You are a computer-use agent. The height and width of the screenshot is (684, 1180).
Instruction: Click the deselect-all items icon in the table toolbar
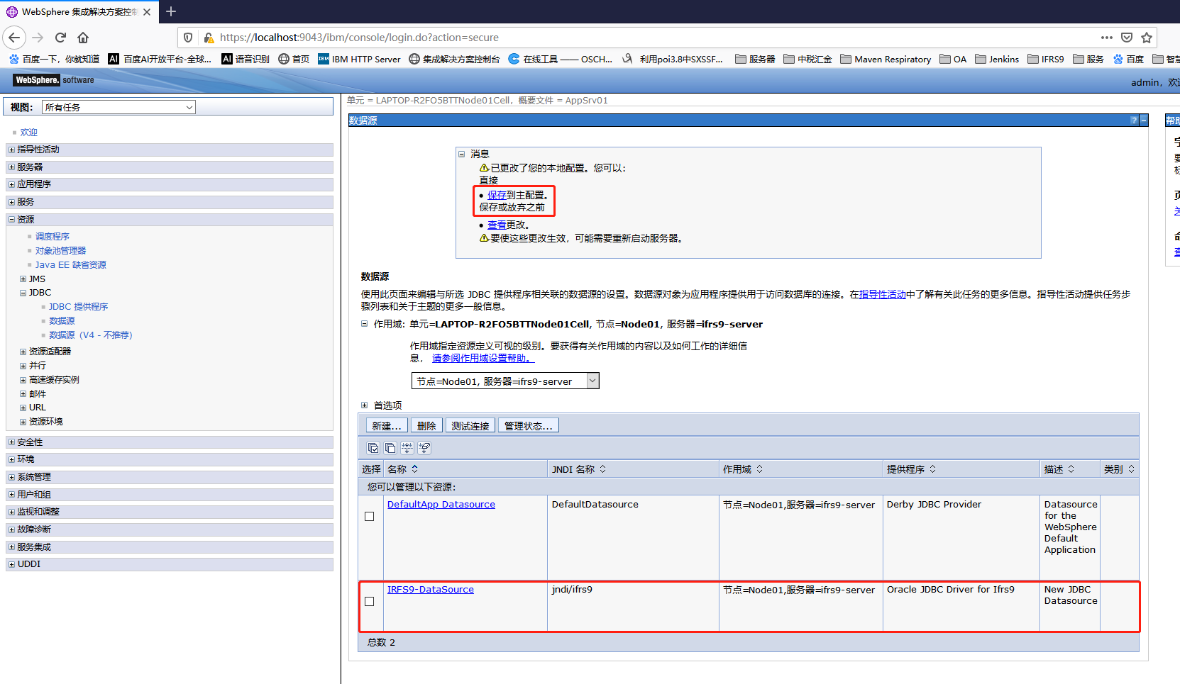pyautogui.click(x=390, y=447)
